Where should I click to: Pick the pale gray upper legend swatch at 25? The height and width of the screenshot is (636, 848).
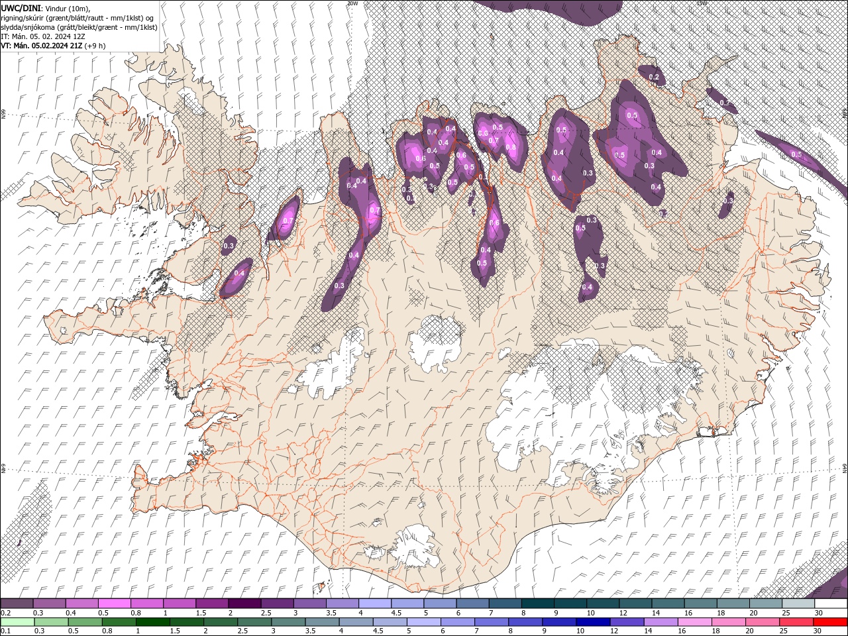pyautogui.click(x=797, y=604)
